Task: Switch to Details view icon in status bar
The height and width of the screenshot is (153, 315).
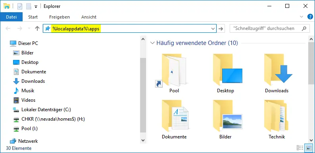Action: tap(300, 148)
